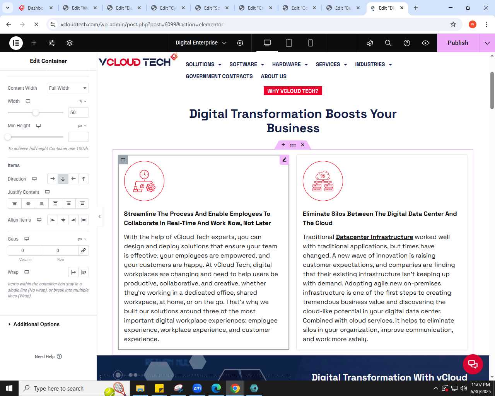Click the WHY VCLOUD TECH? button

pyautogui.click(x=293, y=91)
